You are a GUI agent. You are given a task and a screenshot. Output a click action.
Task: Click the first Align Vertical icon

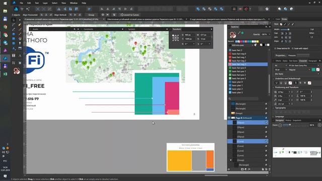pyautogui.click(x=70, y=15)
